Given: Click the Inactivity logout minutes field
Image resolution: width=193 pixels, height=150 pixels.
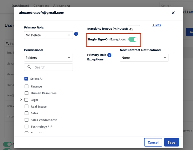Looking at the screenshot, I should click(x=134, y=29).
